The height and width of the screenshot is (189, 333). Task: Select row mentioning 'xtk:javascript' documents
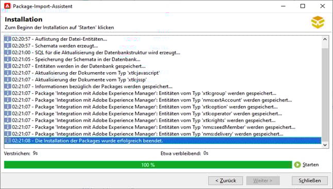[163, 73]
